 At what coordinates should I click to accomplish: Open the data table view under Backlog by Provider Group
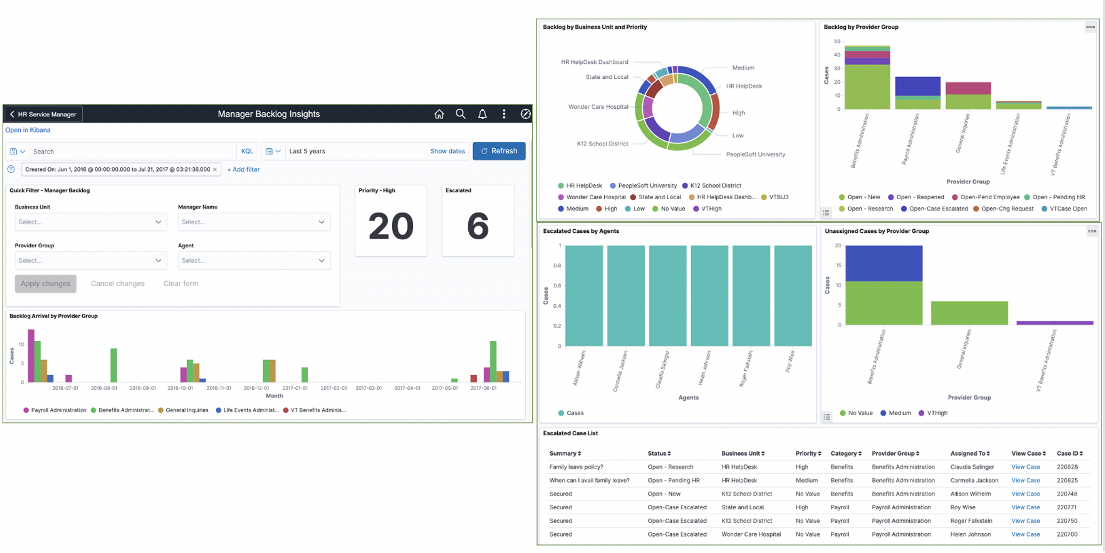pyautogui.click(x=826, y=212)
